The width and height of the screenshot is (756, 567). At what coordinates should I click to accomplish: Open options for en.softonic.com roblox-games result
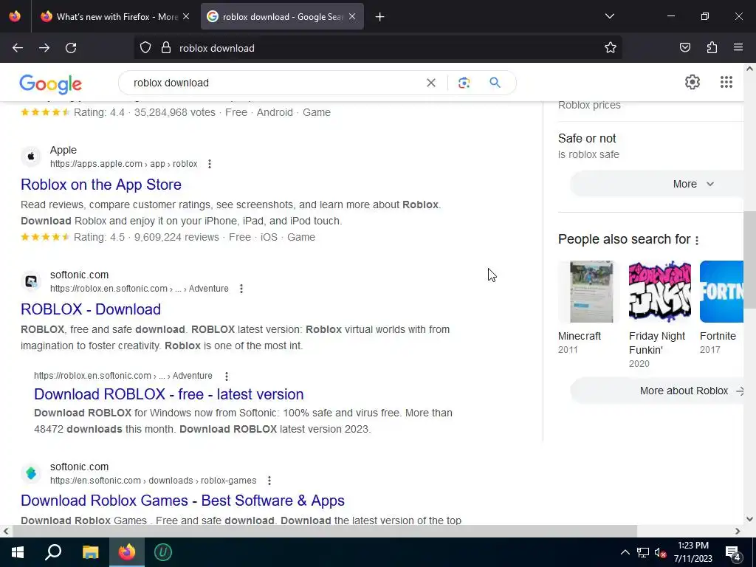269,481
